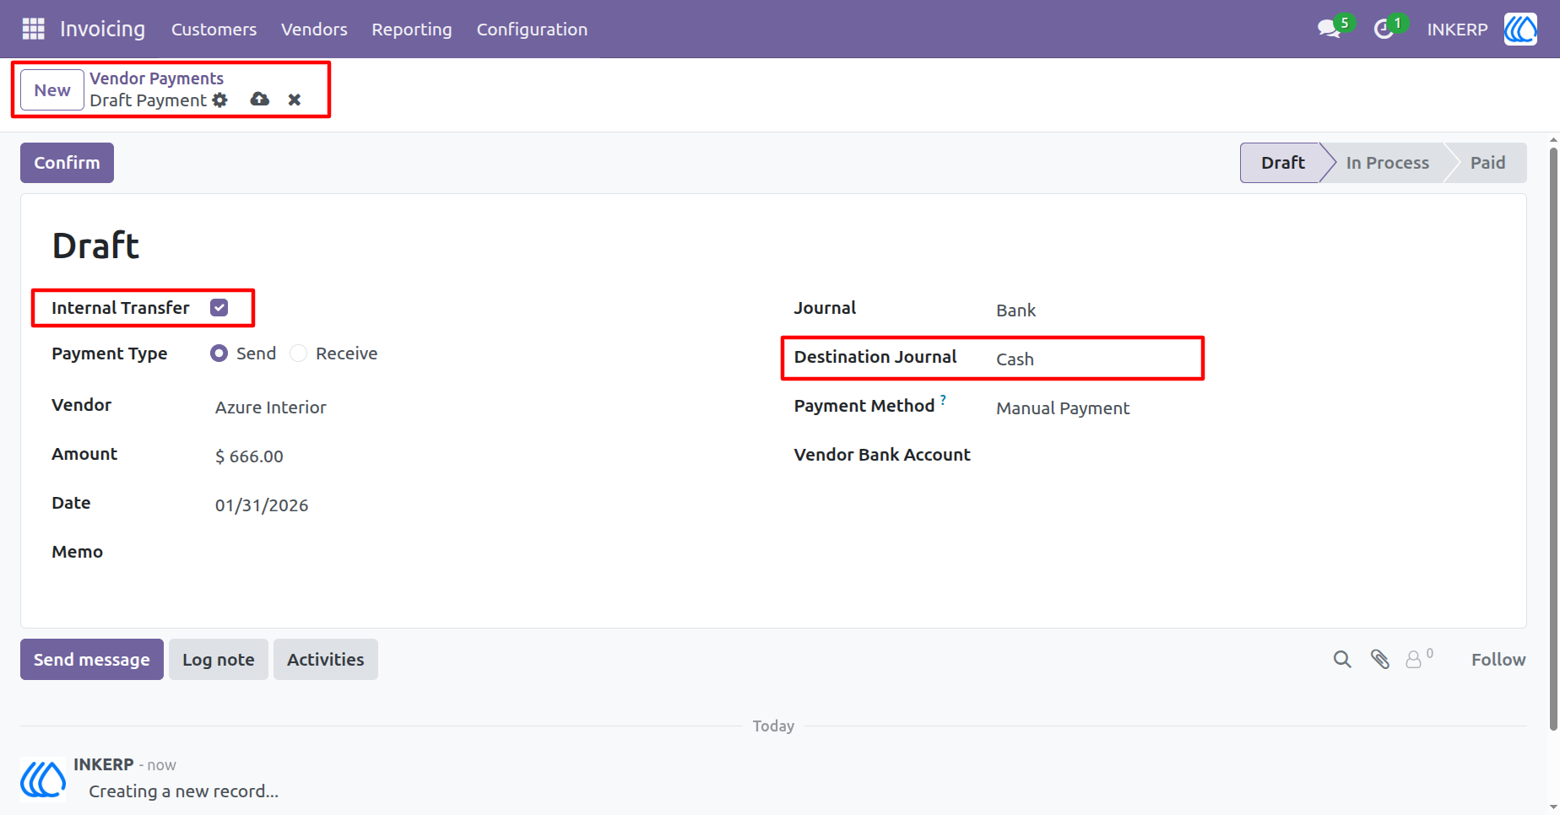Click the Log note button
The width and height of the screenshot is (1560, 815).
tap(219, 660)
